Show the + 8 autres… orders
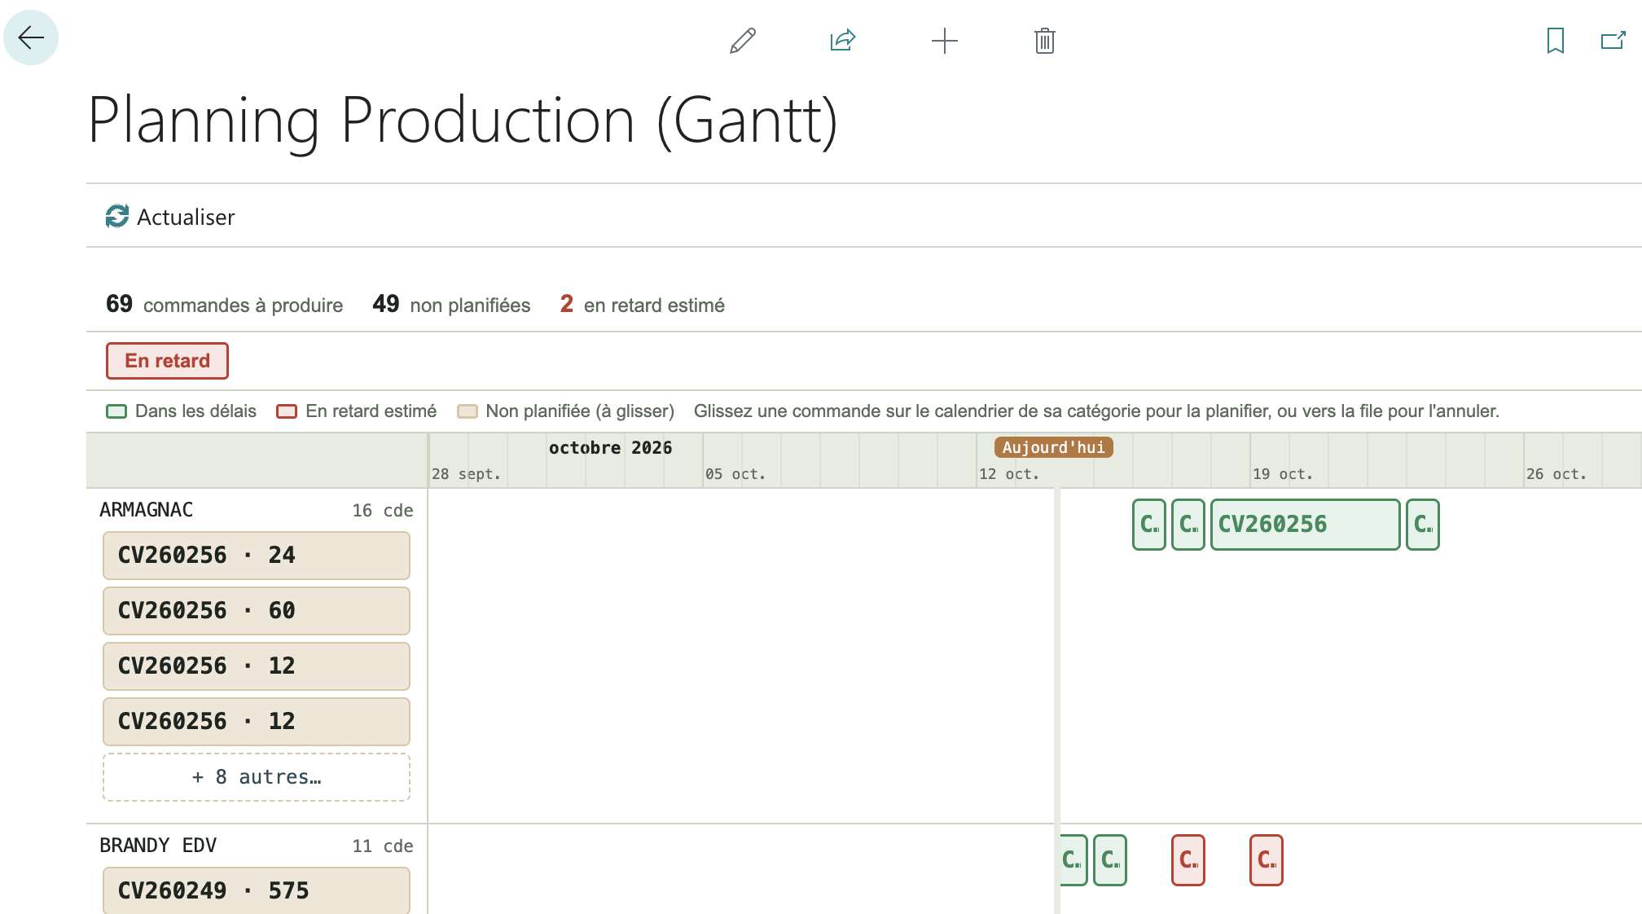Image resolution: width=1642 pixels, height=914 pixels. (257, 777)
